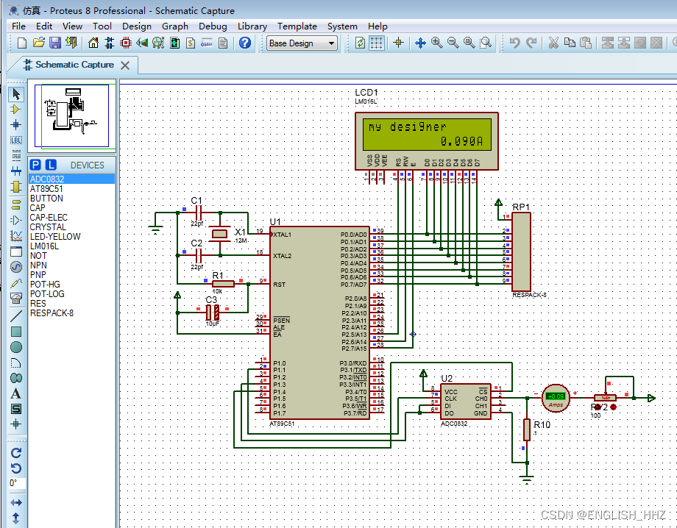Open the Help question mark icon
677x528 pixels.
click(x=245, y=43)
